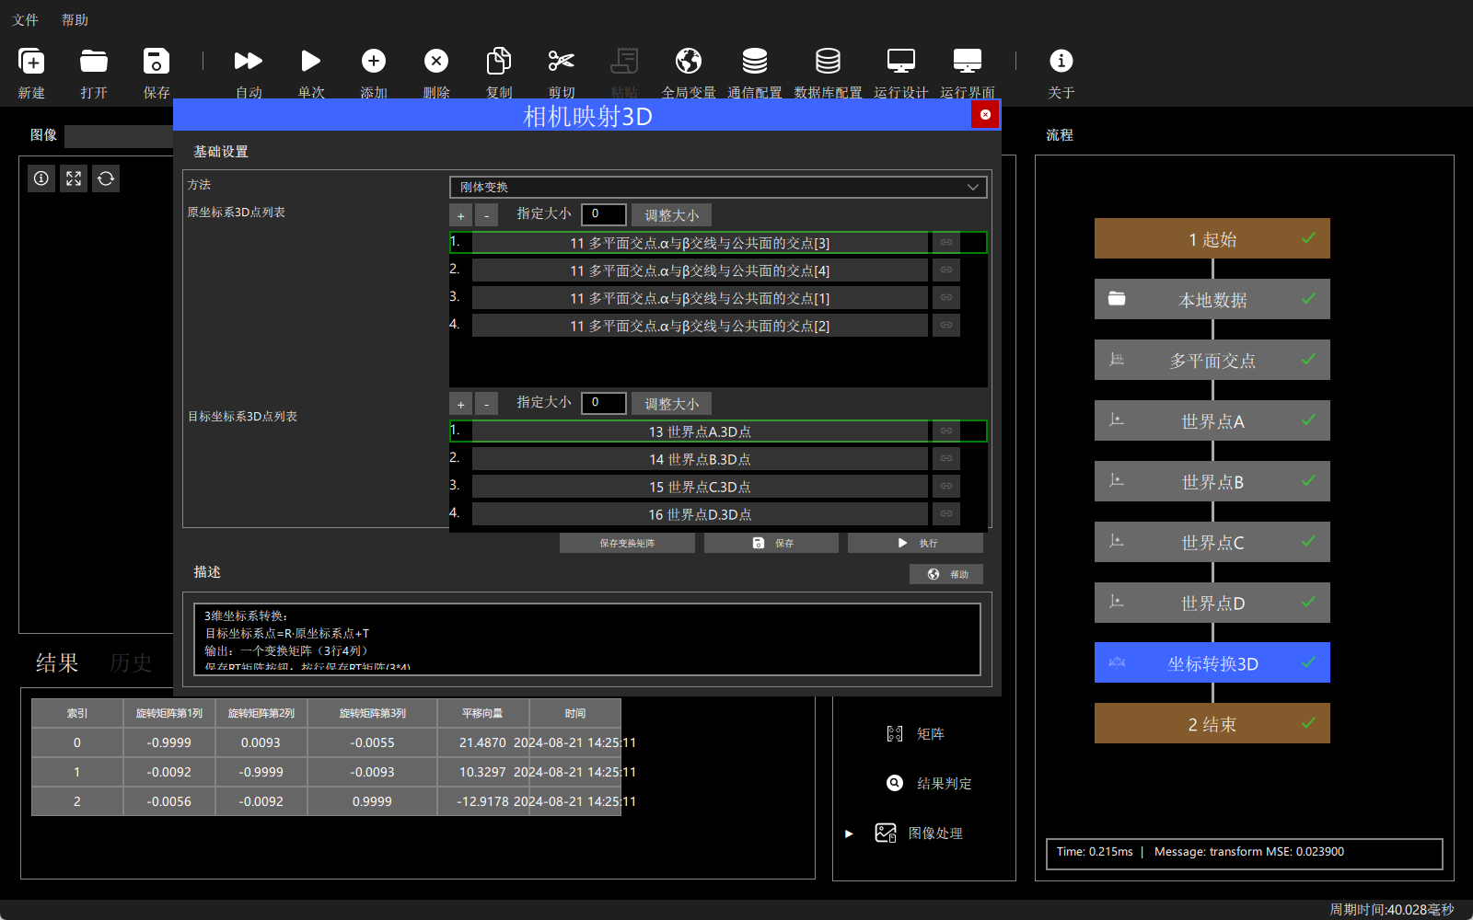Select source row 多平面交点 交点[1]
The image size is (1473, 920).
700,298
